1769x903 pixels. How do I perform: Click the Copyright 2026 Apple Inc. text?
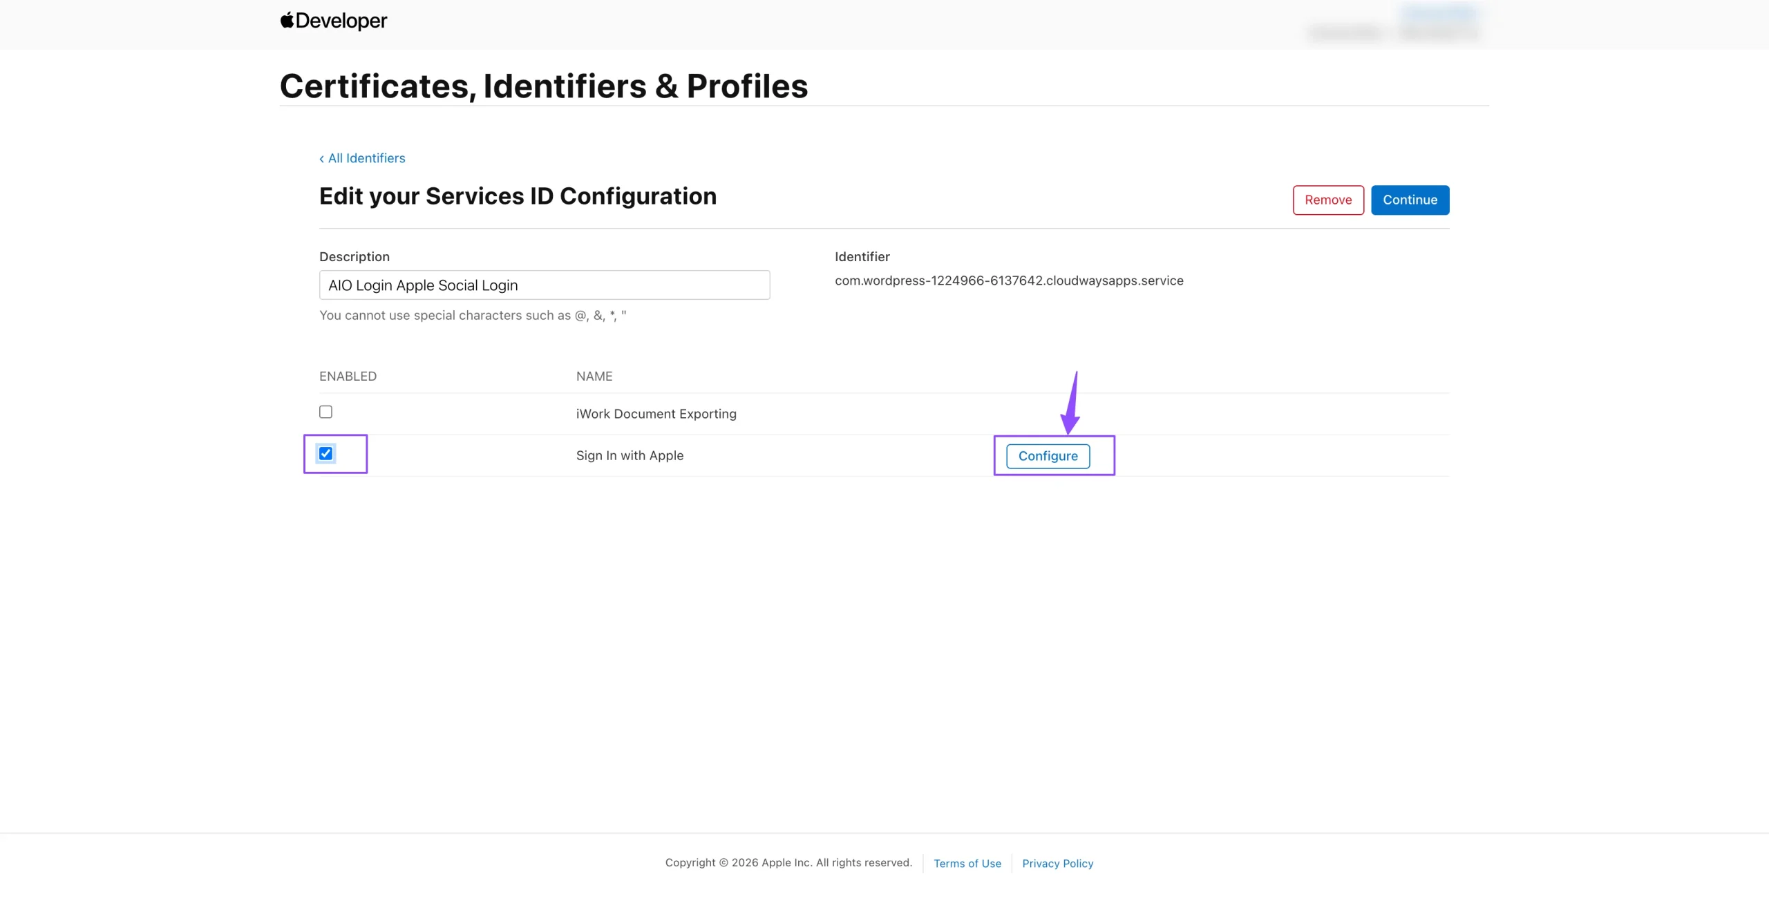tap(788, 863)
